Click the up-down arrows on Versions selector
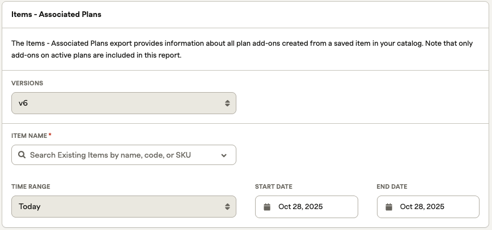 click(227, 103)
